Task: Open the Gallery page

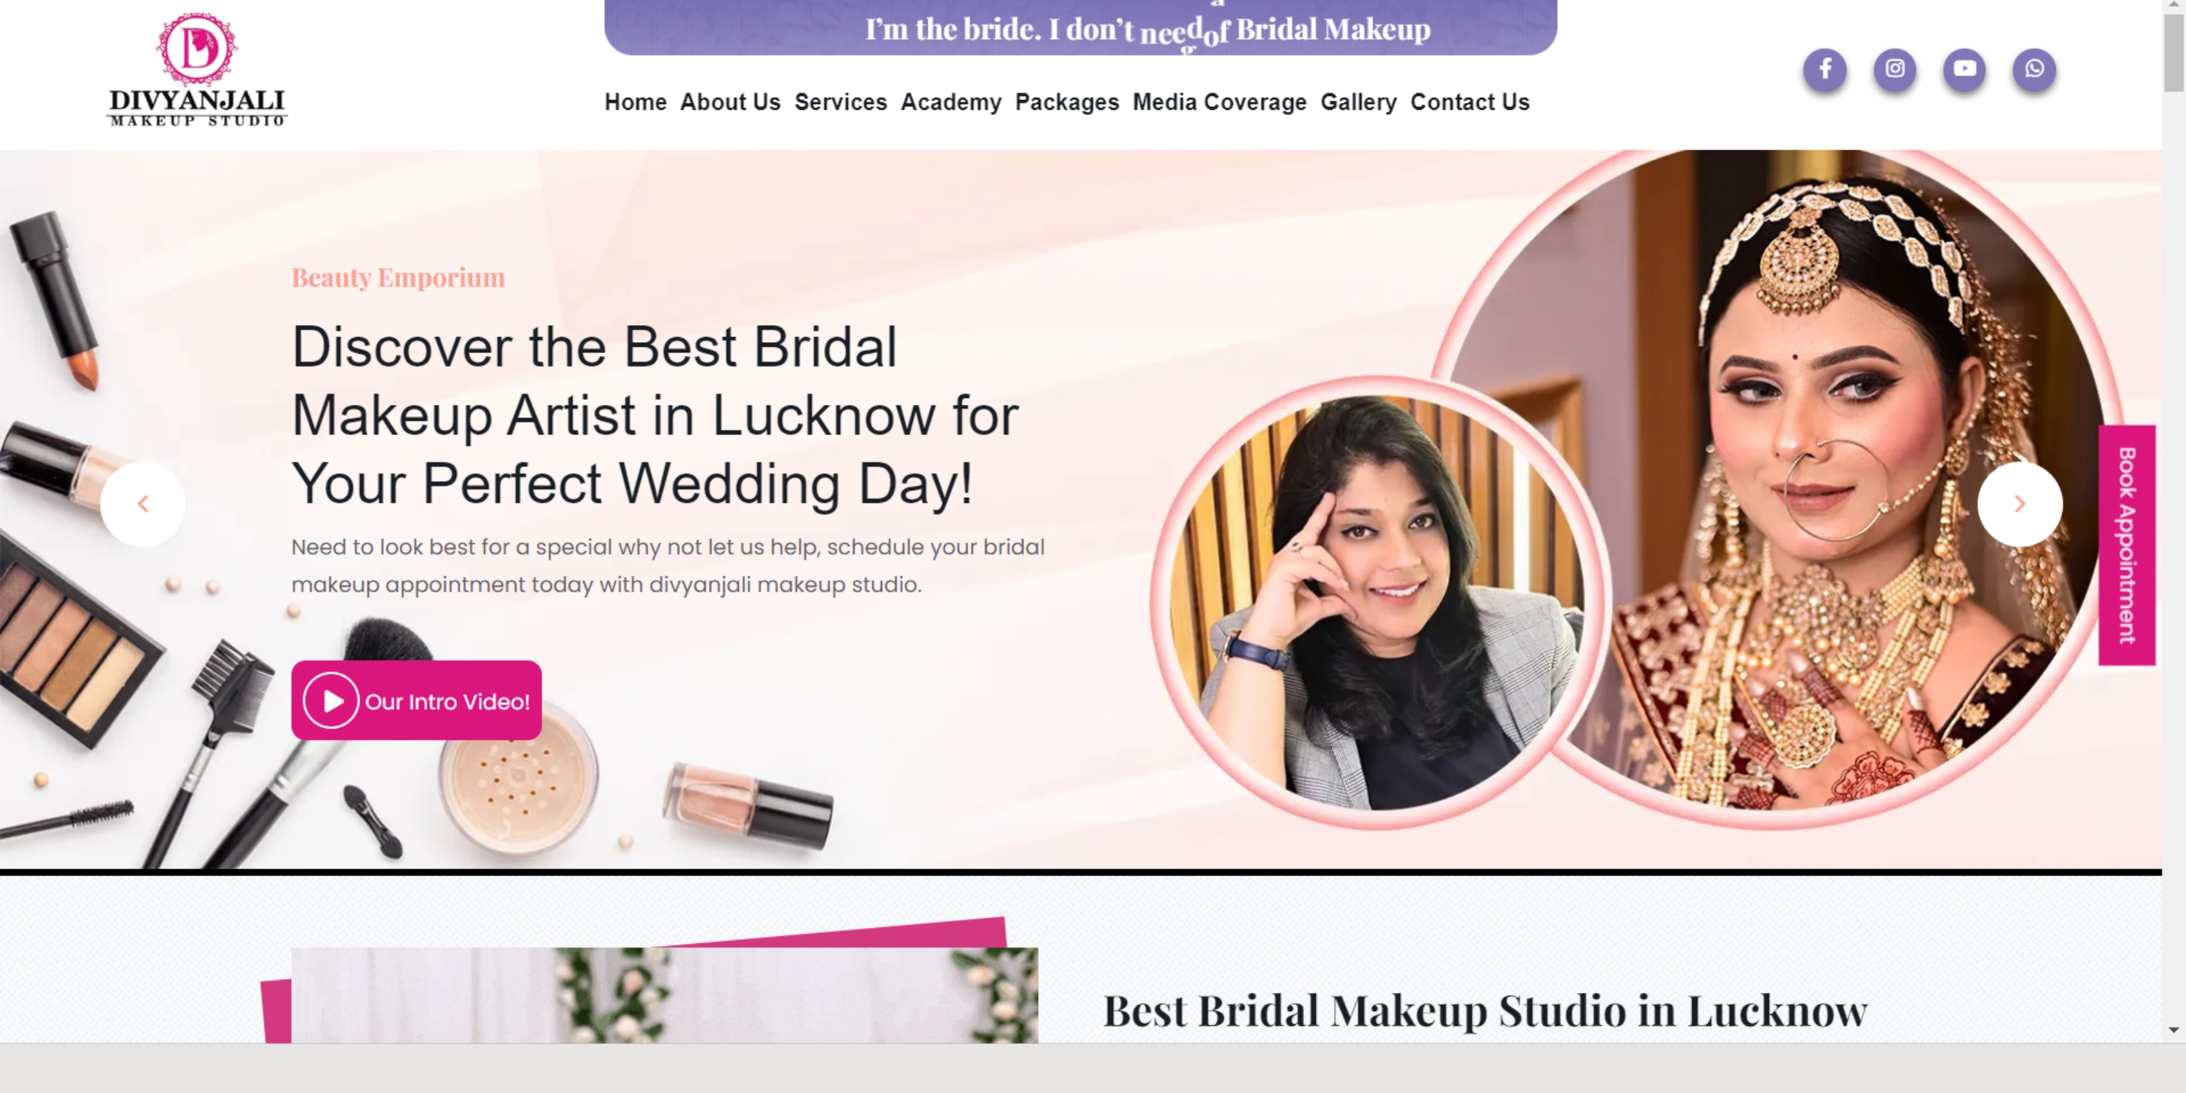Action: pos(1358,102)
